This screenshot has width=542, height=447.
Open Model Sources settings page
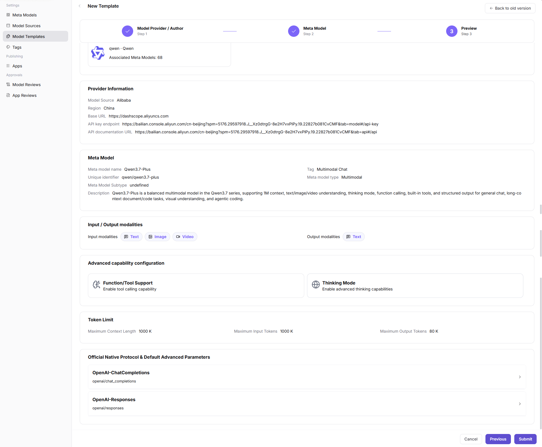click(x=35, y=25)
